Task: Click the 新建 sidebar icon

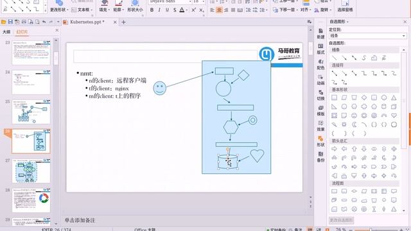Action: tap(320, 34)
